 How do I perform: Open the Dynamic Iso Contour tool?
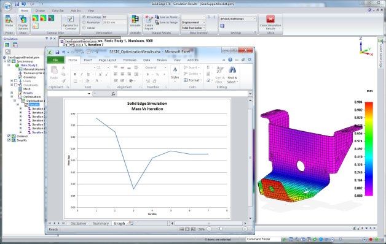71,22
